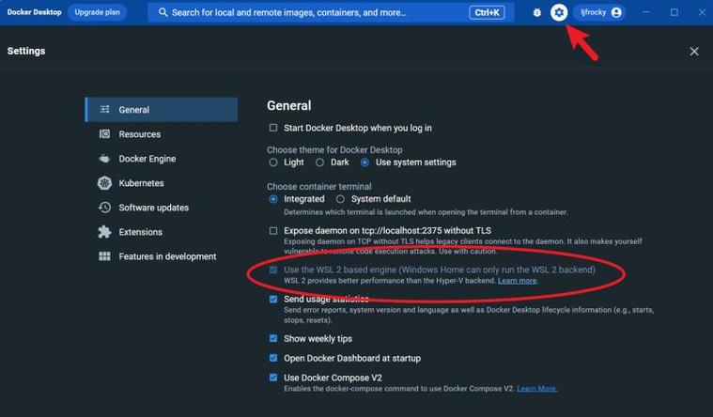Open the Resources settings tab
This screenshot has width=713, height=417.
(x=161, y=134)
